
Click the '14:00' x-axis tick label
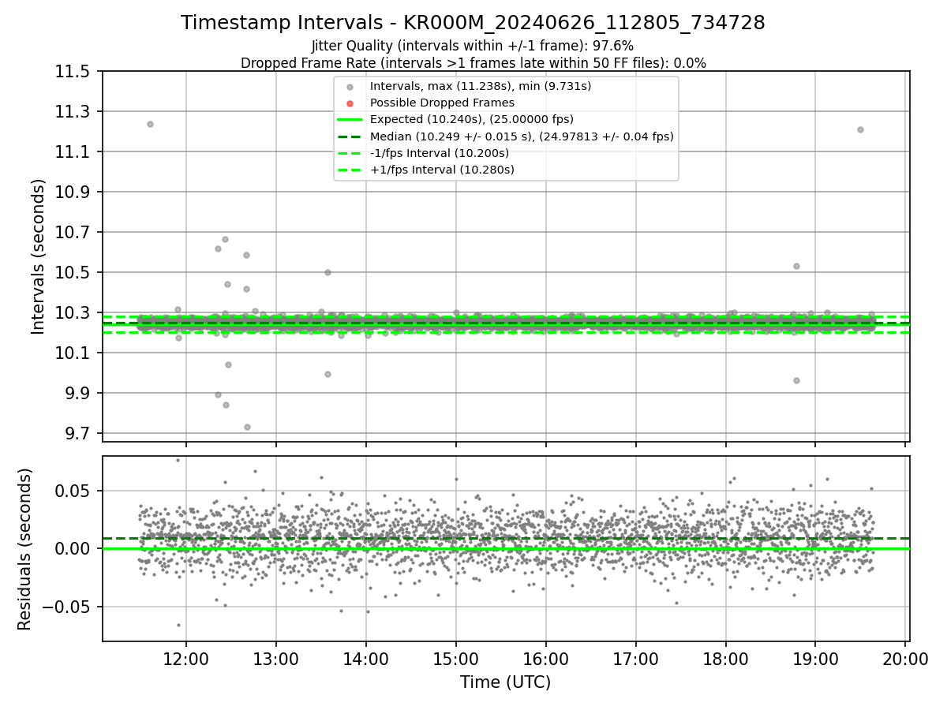coord(366,659)
